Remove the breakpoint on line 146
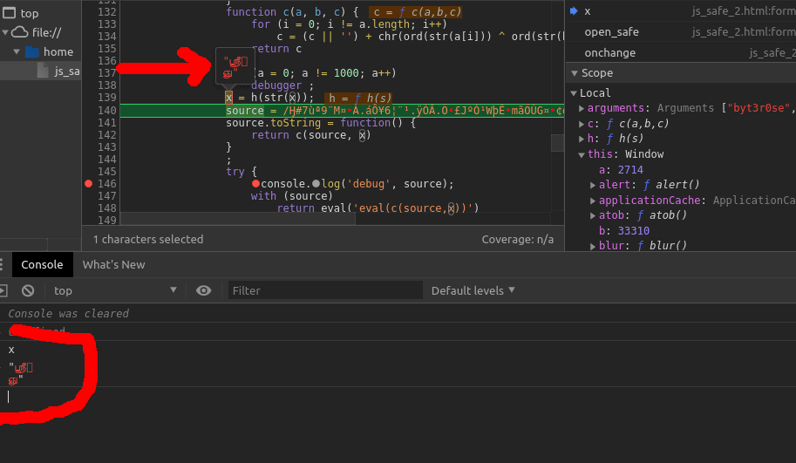Screen dimensions: 796x463 pos(88,184)
